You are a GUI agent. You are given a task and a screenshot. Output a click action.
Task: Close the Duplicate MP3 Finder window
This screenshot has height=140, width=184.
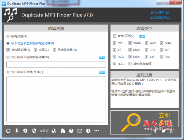175,2
